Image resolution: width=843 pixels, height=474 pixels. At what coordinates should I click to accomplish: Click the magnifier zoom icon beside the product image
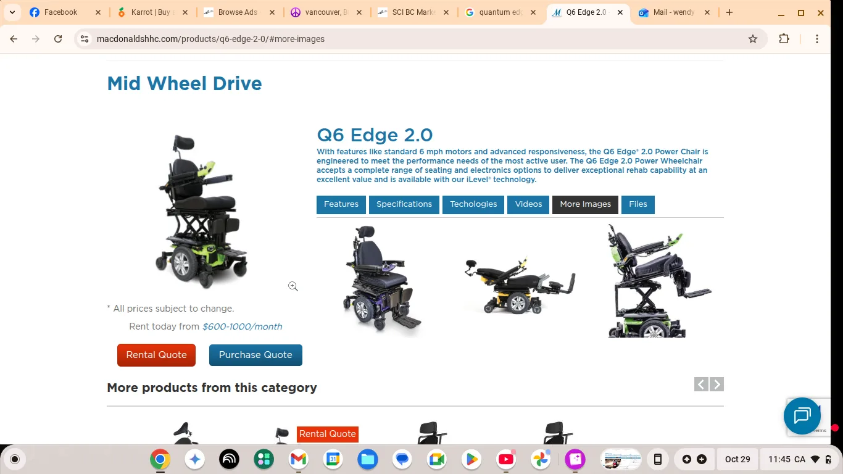point(293,286)
